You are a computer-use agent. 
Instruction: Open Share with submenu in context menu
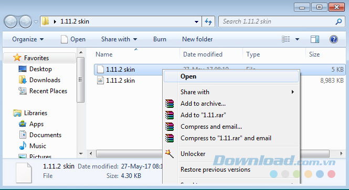click(x=231, y=92)
